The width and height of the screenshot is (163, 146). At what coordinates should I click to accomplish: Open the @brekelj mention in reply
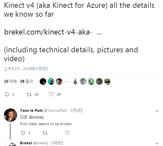tap(36, 117)
